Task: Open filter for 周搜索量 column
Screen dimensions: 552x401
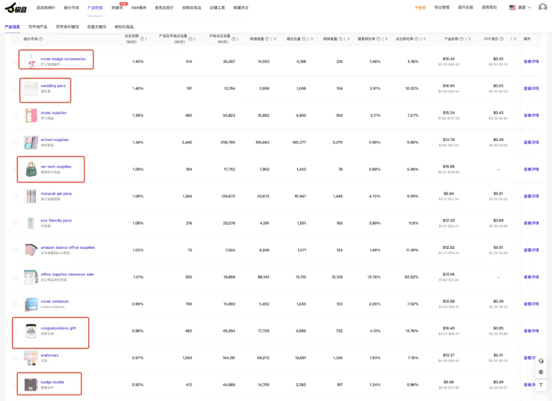Action: (275, 39)
